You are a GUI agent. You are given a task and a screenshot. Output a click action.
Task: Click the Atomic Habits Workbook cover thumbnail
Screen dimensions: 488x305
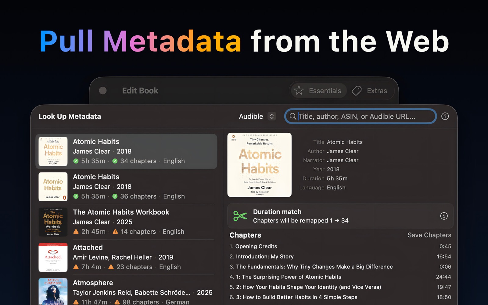(x=53, y=222)
